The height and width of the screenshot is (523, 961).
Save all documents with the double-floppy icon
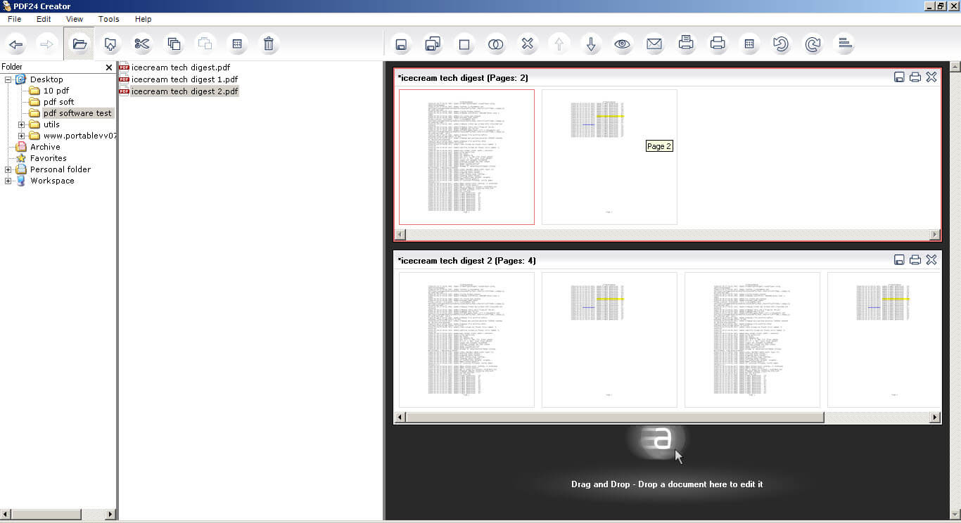pos(433,44)
